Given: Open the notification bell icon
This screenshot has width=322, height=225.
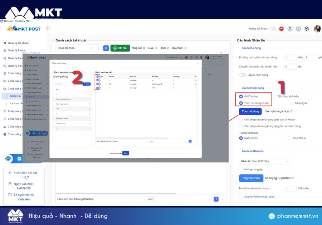Looking at the screenshot, I should pos(290,29).
